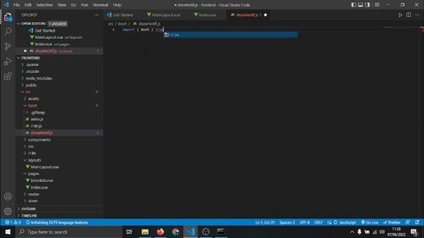Open the Edit menu
424x238 pixels.
pyautogui.click(x=28, y=5)
